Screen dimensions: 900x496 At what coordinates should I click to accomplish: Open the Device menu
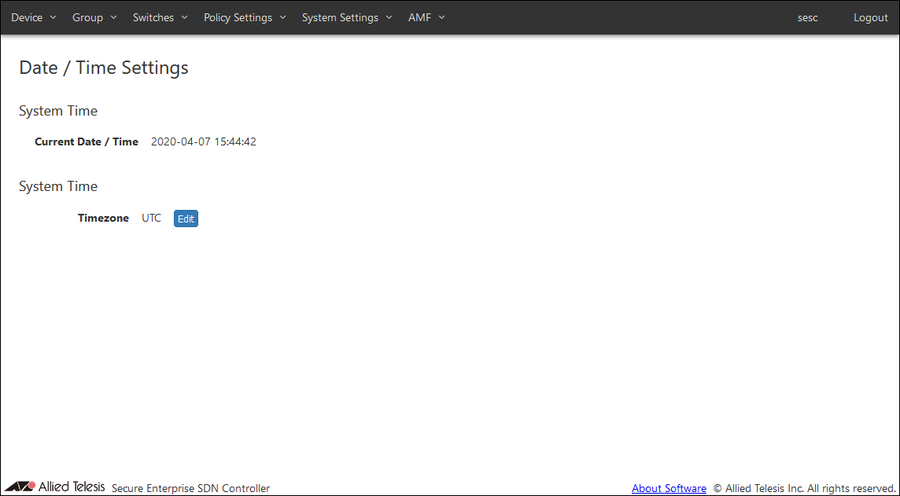[x=33, y=17]
